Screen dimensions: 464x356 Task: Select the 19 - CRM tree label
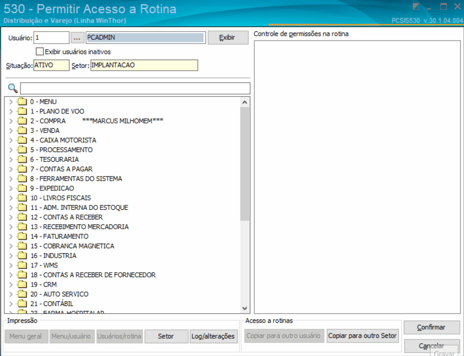tap(44, 285)
